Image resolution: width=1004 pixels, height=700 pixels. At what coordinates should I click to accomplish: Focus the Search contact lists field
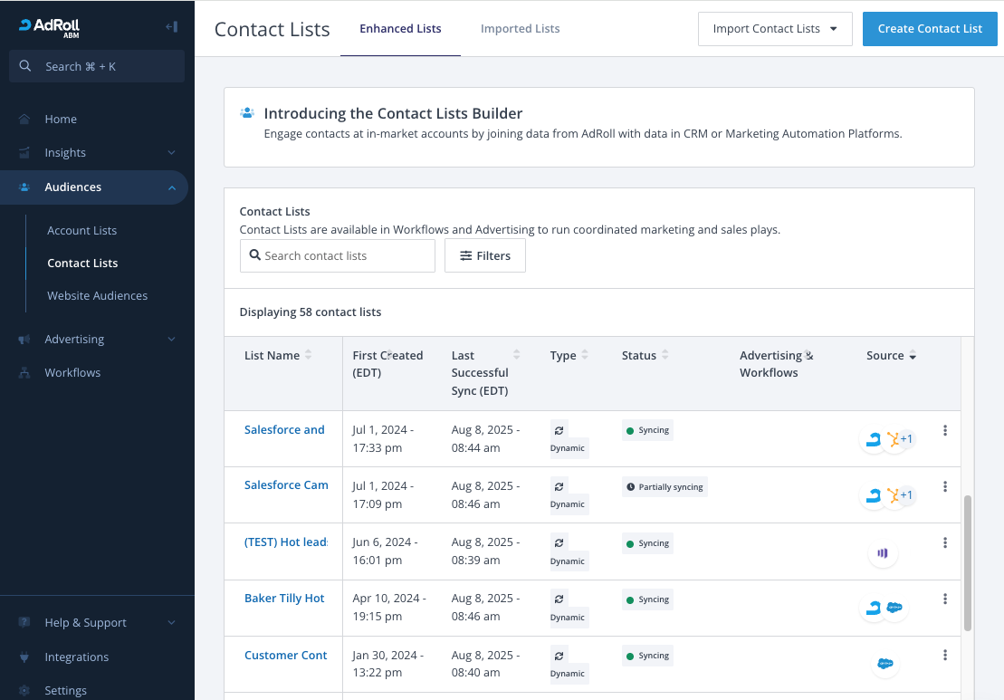[x=344, y=256]
